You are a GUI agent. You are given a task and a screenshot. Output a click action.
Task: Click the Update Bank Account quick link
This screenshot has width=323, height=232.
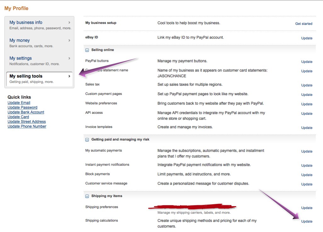26,112
